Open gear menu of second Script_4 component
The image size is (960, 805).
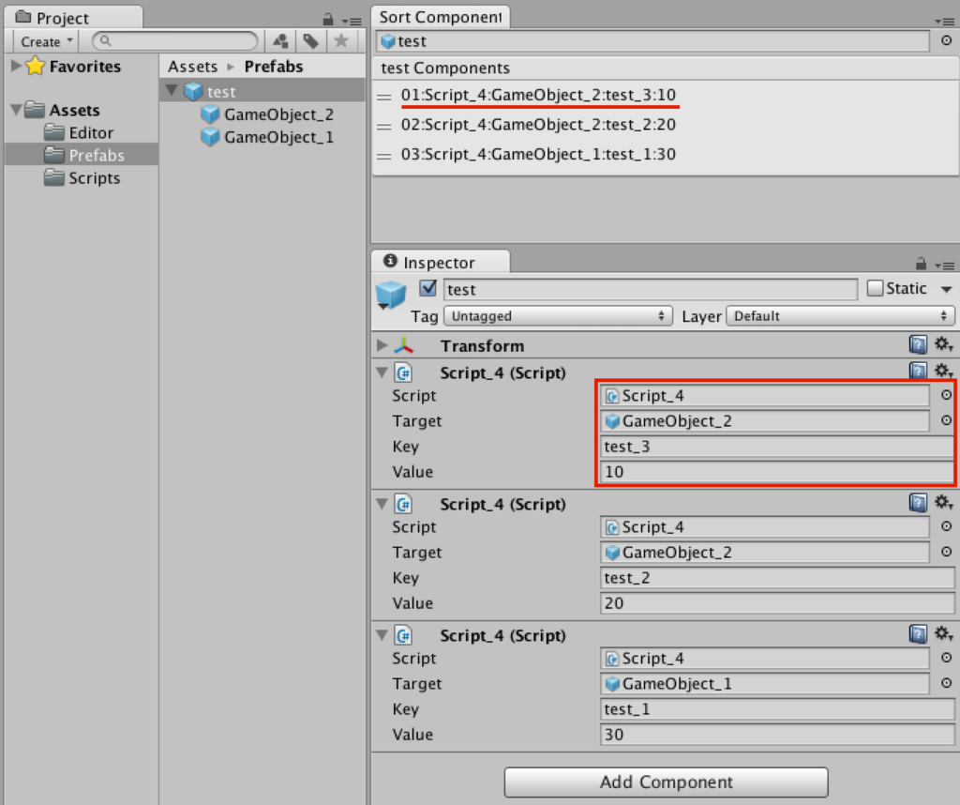(943, 503)
